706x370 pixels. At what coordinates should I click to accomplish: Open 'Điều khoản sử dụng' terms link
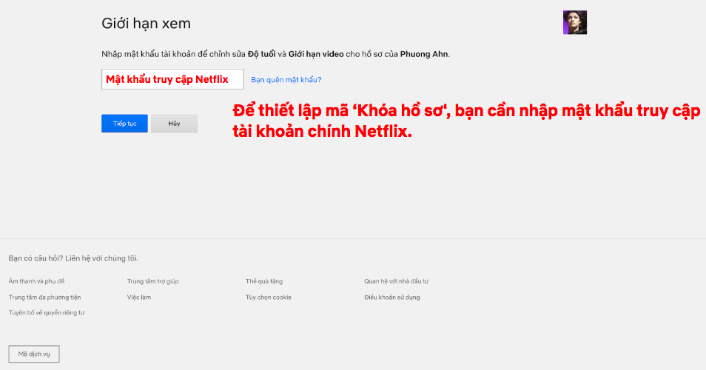392,297
